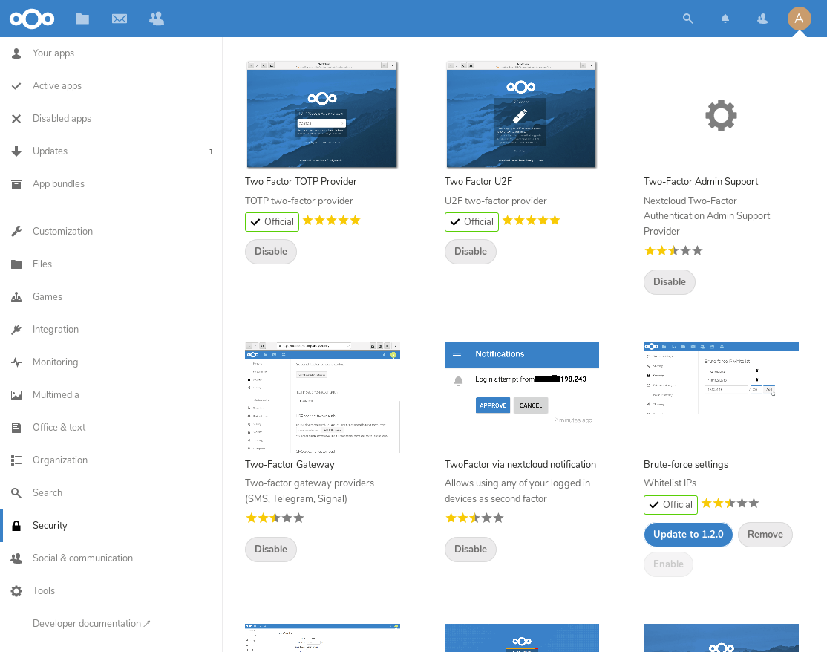This screenshot has height=652, width=827.
Task: Open the Two Factor U2F screenshot thumbnail
Action: (x=521, y=114)
